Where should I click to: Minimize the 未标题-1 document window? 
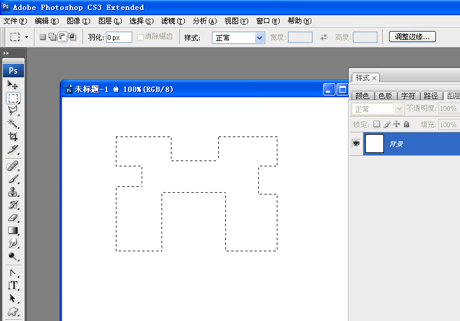coord(329,89)
